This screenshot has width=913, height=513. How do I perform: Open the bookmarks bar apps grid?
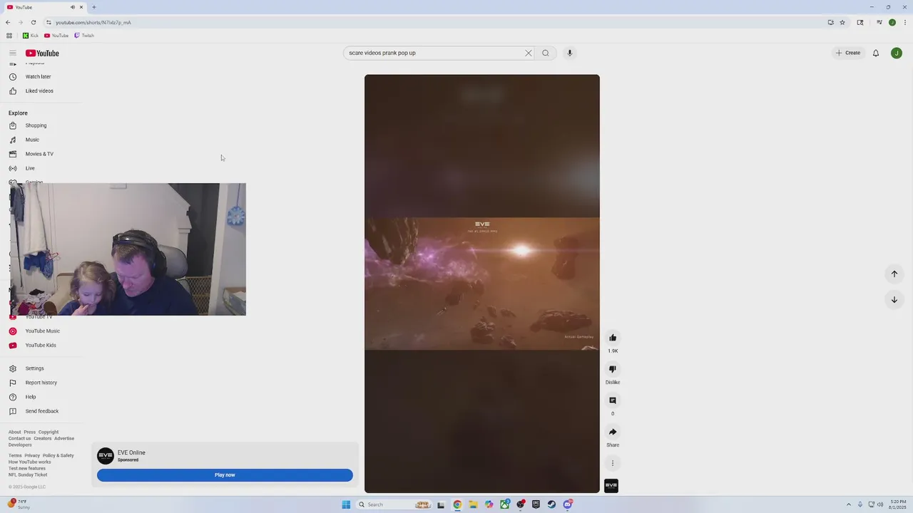tap(9, 36)
